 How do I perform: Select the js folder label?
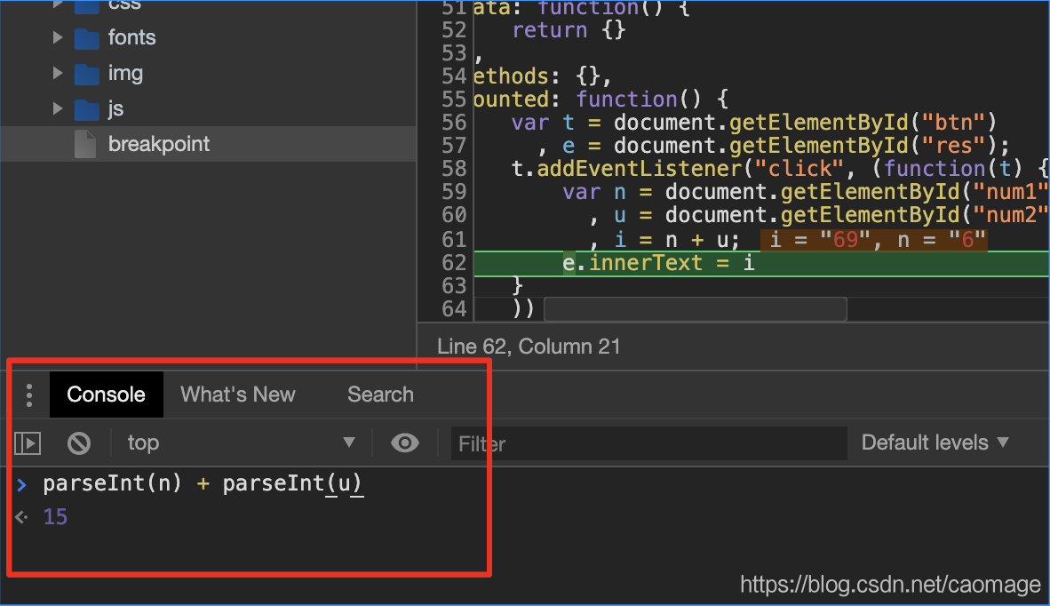tap(115, 108)
